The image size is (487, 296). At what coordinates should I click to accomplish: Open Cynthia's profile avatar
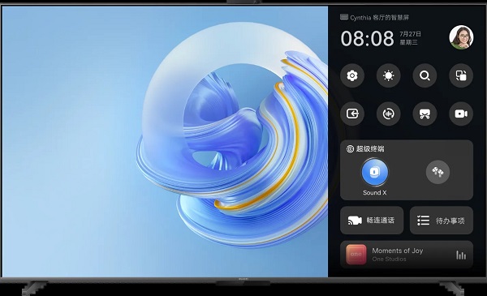[461, 37]
